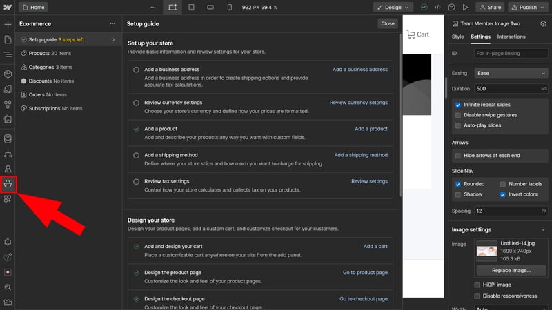Open the Add Elements plus icon

(8, 24)
